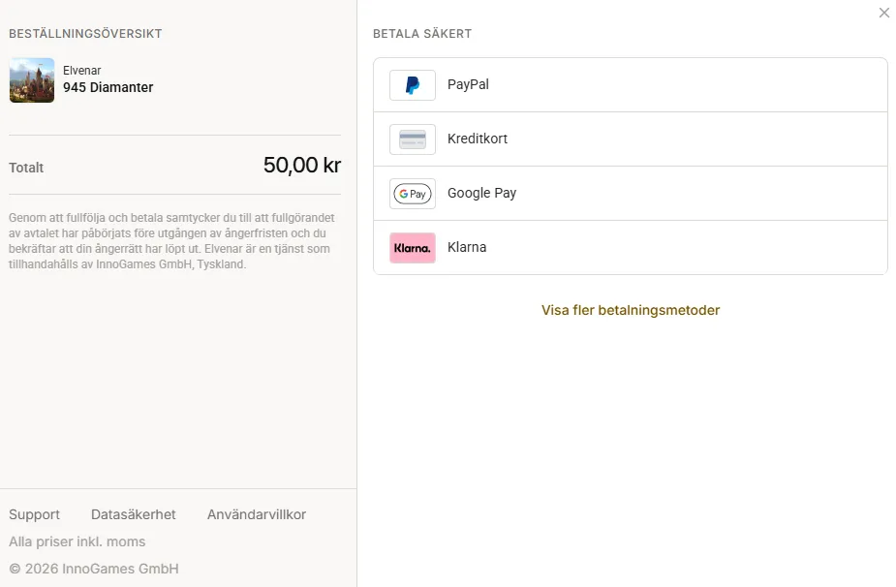
Task: Expand Visa fler betalningsmetoder
Action: click(x=631, y=310)
